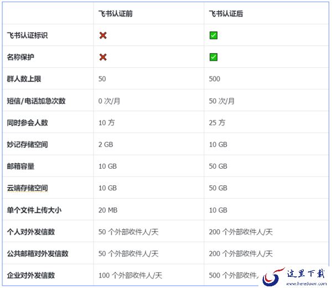Click the green checkmark in 飞书认证标识 row
This screenshot has height=288, width=332.
(214, 36)
